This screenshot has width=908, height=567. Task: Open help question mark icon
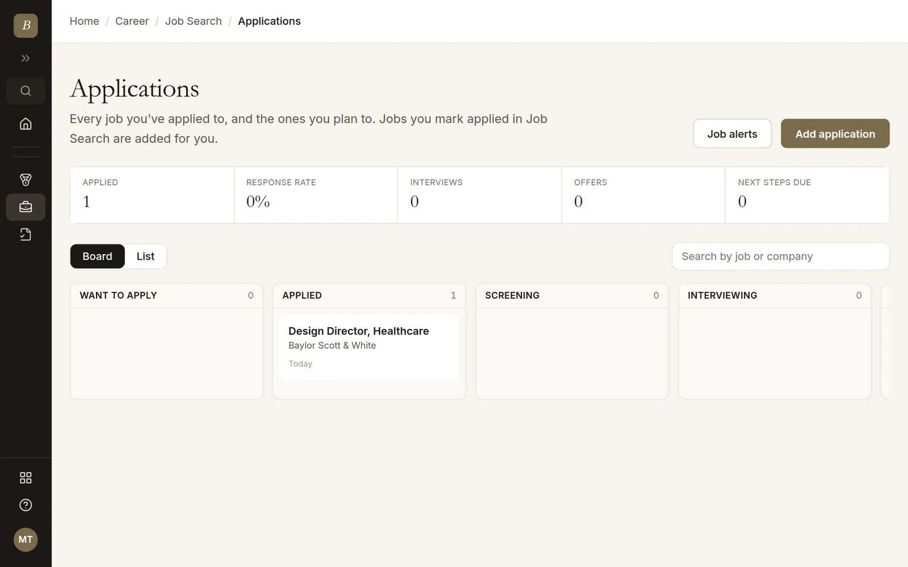pos(26,505)
